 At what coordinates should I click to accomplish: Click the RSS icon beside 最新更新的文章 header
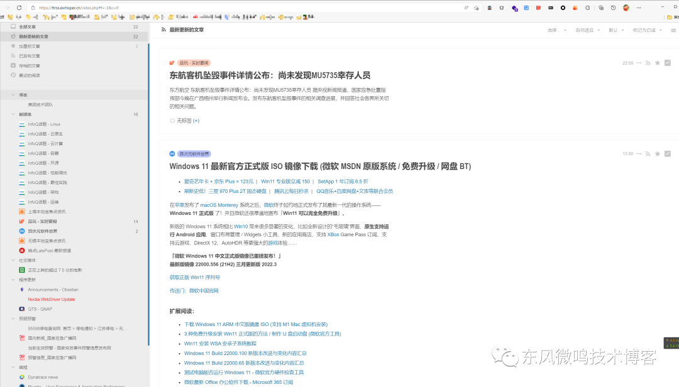tap(163, 30)
